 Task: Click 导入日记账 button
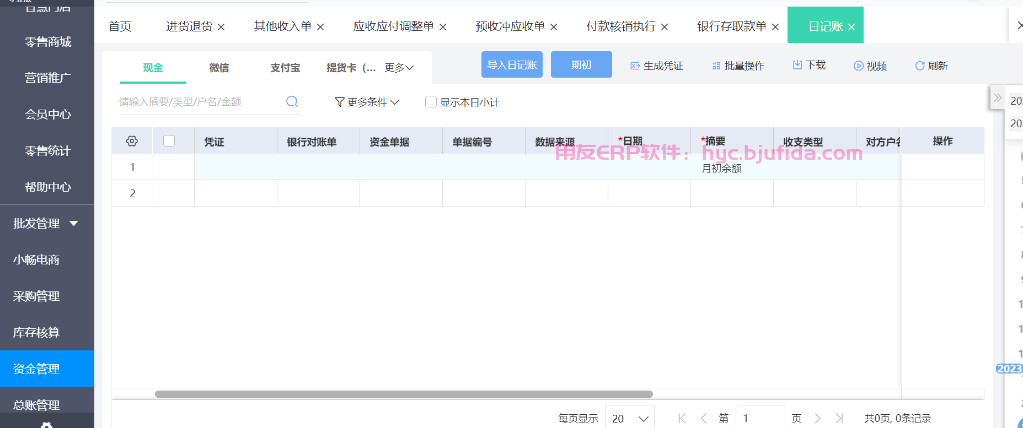512,64
